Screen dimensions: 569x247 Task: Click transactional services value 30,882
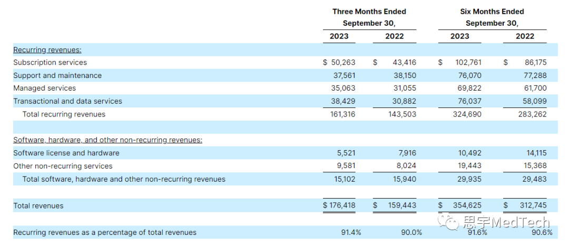(404, 101)
